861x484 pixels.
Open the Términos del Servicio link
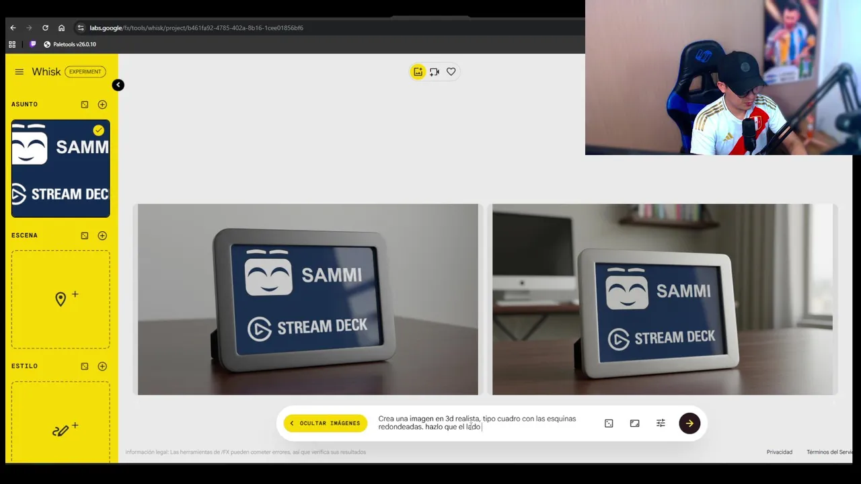[x=829, y=452]
